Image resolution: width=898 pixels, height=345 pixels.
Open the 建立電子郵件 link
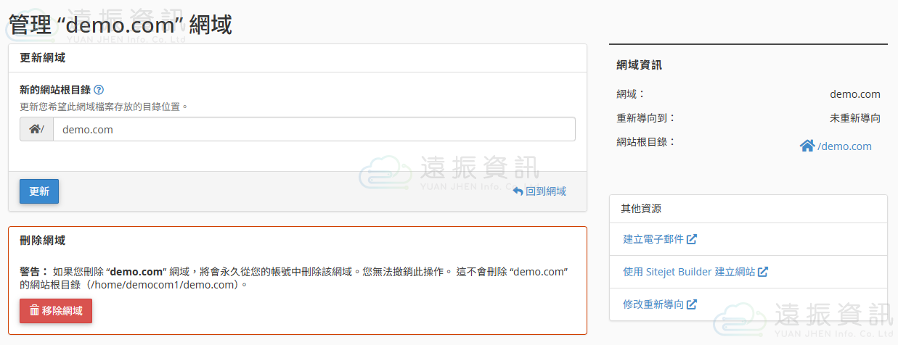[653, 239]
